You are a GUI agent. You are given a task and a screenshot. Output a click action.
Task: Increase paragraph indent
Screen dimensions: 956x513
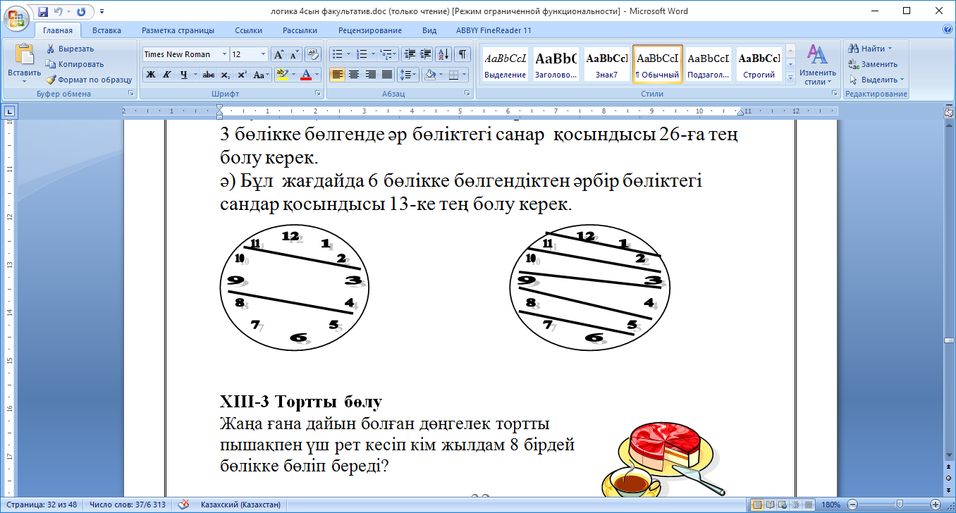(x=425, y=54)
